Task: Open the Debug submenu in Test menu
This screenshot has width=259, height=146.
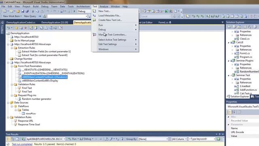Action: 115,30
